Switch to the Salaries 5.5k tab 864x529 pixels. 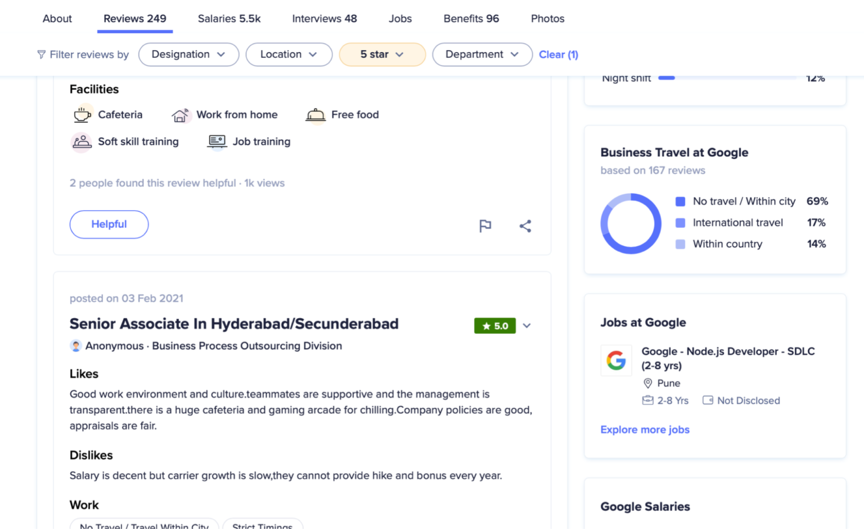coord(229,19)
